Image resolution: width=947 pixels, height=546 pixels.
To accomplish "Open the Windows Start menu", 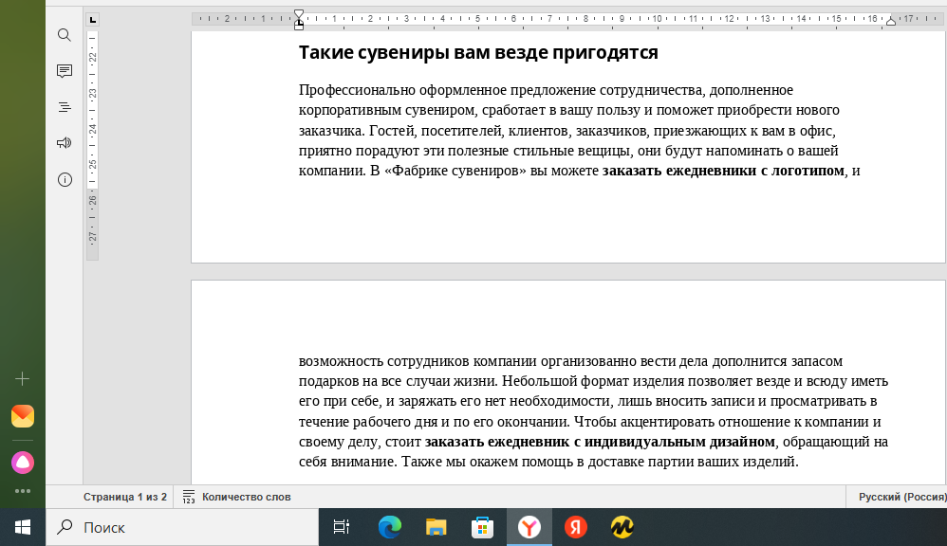I will 23,527.
